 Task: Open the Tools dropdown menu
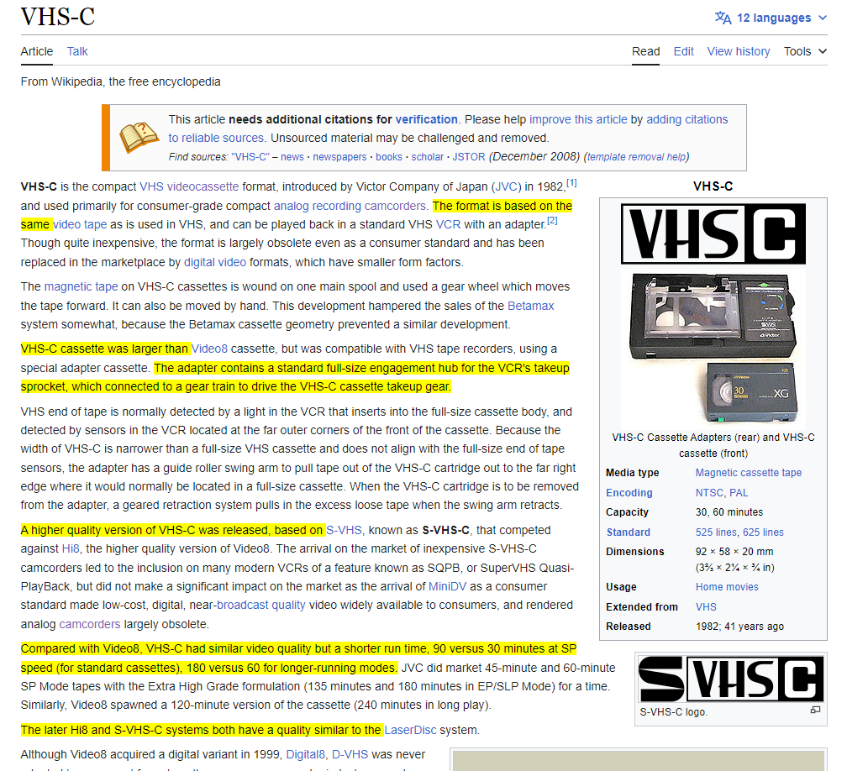[805, 51]
